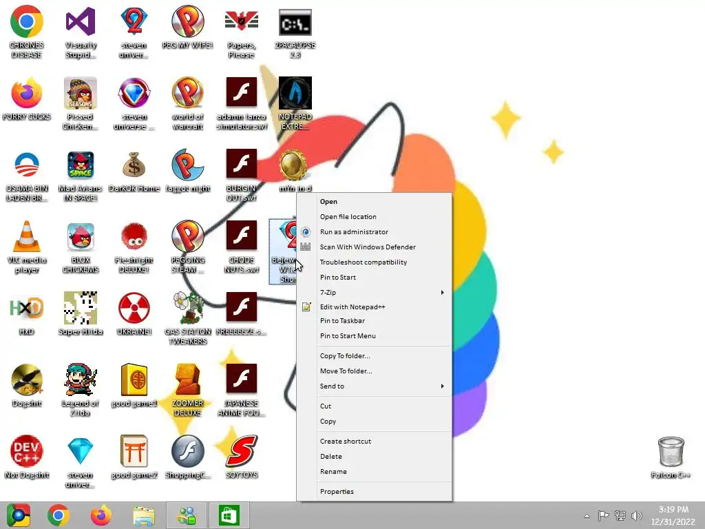The height and width of the screenshot is (529, 705).
Task: Select Pin to Start Menu
Action: pyautogui.click(x=375, y=336)
